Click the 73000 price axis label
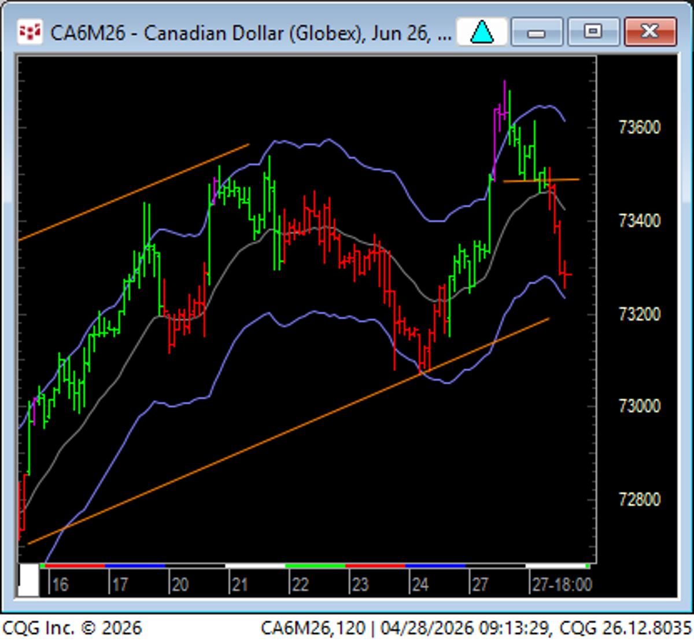This screenshot has width=694, height=641. [x=640, y=406]
